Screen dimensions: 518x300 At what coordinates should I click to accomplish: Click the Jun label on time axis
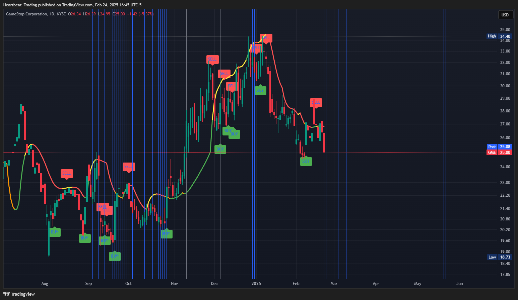coord(460,284)
